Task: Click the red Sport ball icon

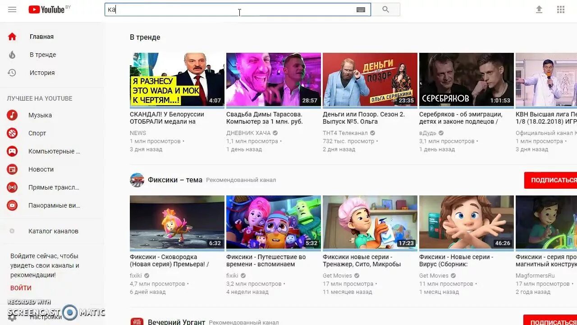Action: click(12, 133)
